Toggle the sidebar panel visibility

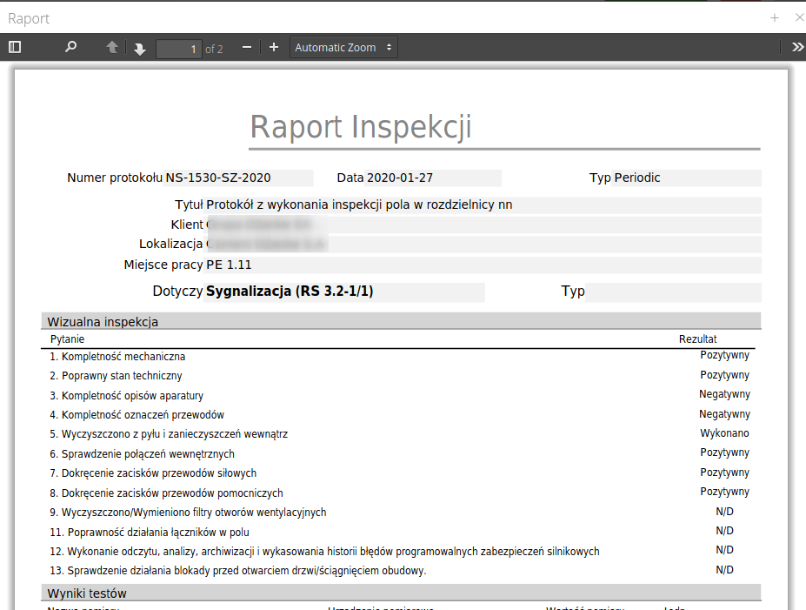pos(14,47)
